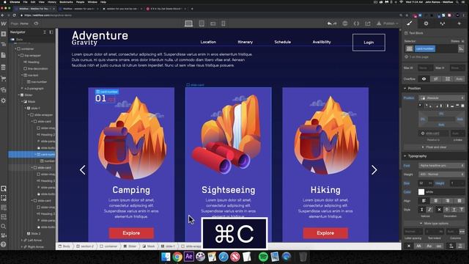Open the States dropdown in Selector
The width and height of the screenshot is (469, 264).
[x=457, y=41]
